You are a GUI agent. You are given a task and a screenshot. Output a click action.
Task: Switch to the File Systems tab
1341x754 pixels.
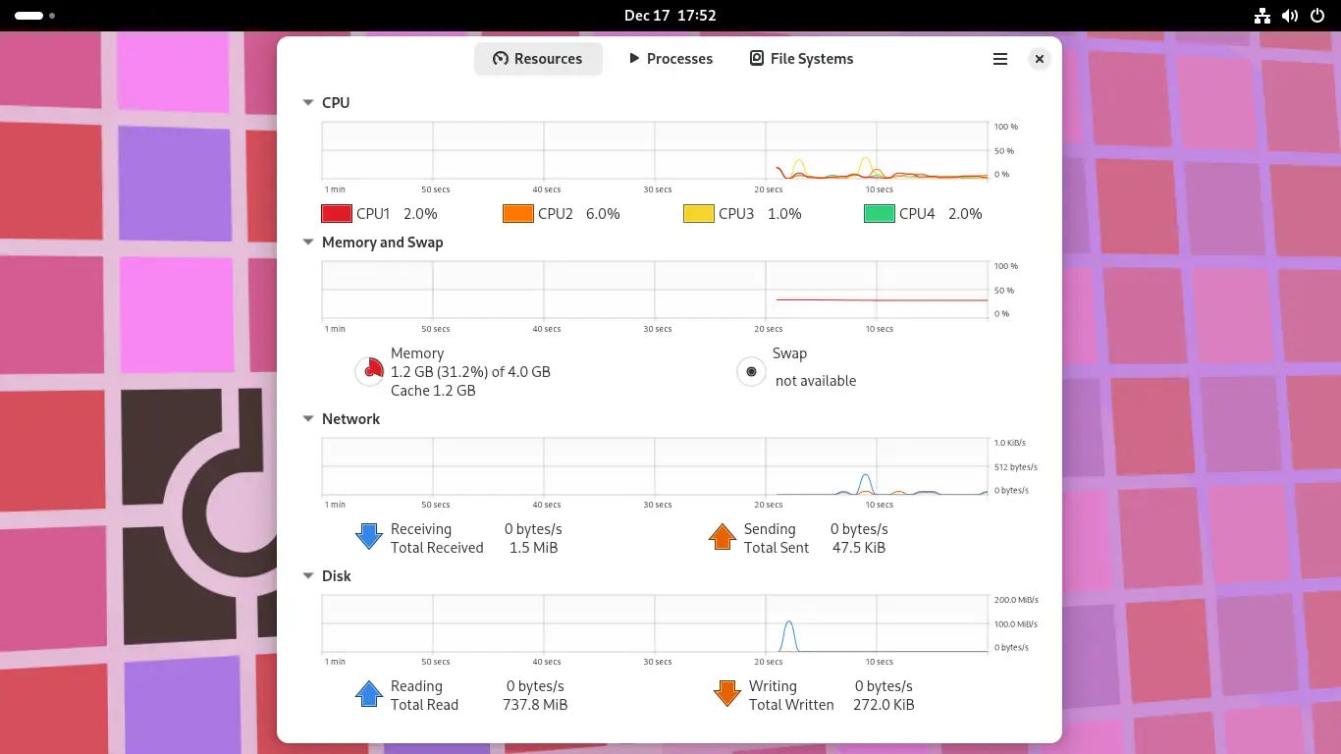point(801,59)
